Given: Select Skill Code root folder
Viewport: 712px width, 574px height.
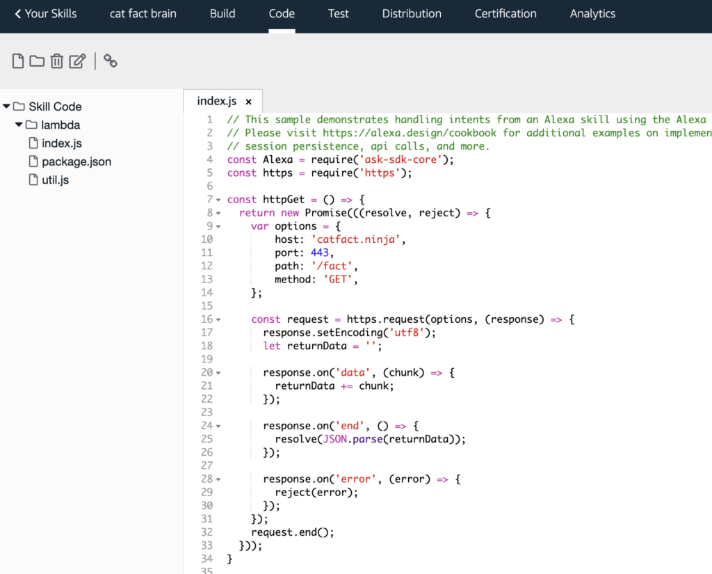Looking at the screenshot, I should click(x=55, y=106).
